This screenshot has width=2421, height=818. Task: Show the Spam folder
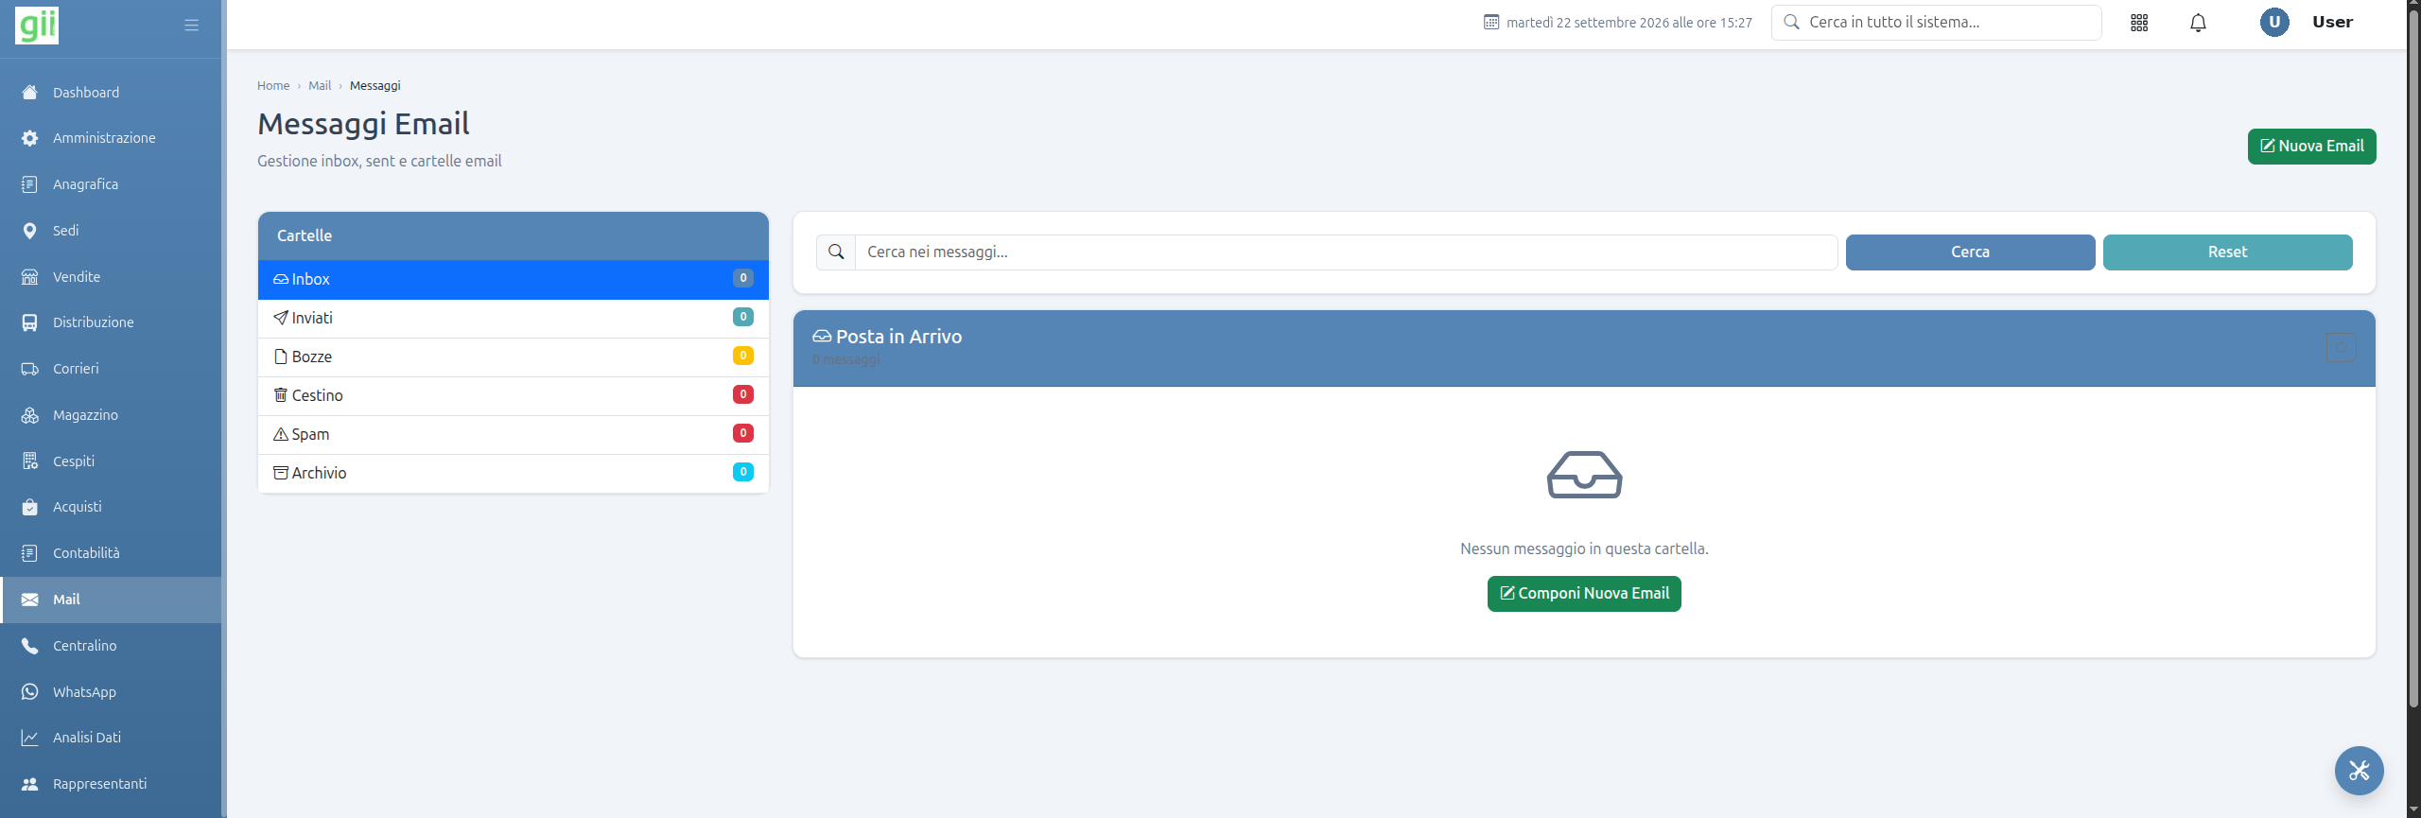pyautogui.click(x=514, y=435)
